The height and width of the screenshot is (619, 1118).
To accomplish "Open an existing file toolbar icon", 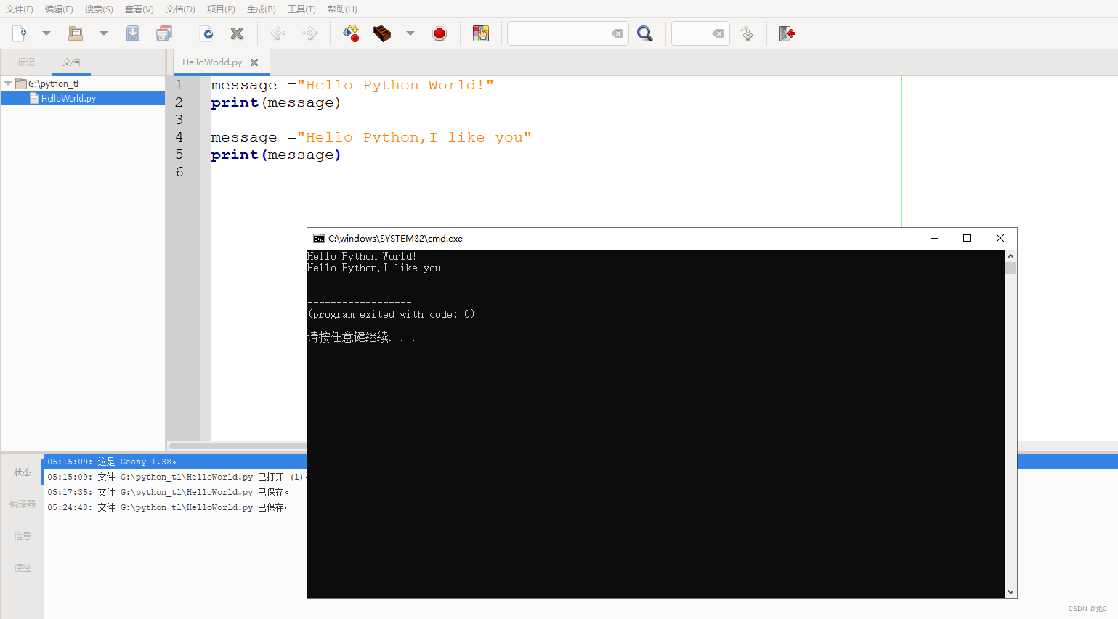I will (x=76, y=33).
